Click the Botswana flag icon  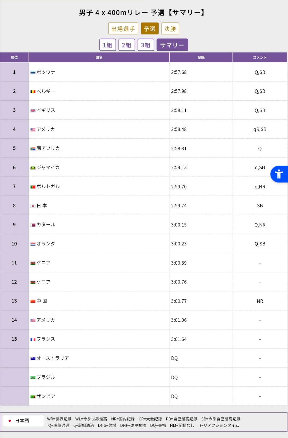(x=33, y=73)
